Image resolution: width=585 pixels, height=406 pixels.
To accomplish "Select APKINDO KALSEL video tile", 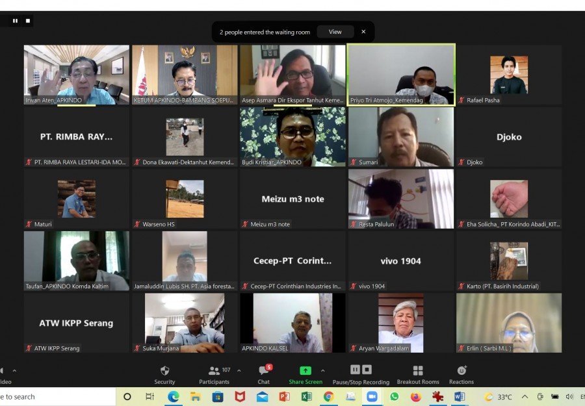I will (x=293, y=323).
